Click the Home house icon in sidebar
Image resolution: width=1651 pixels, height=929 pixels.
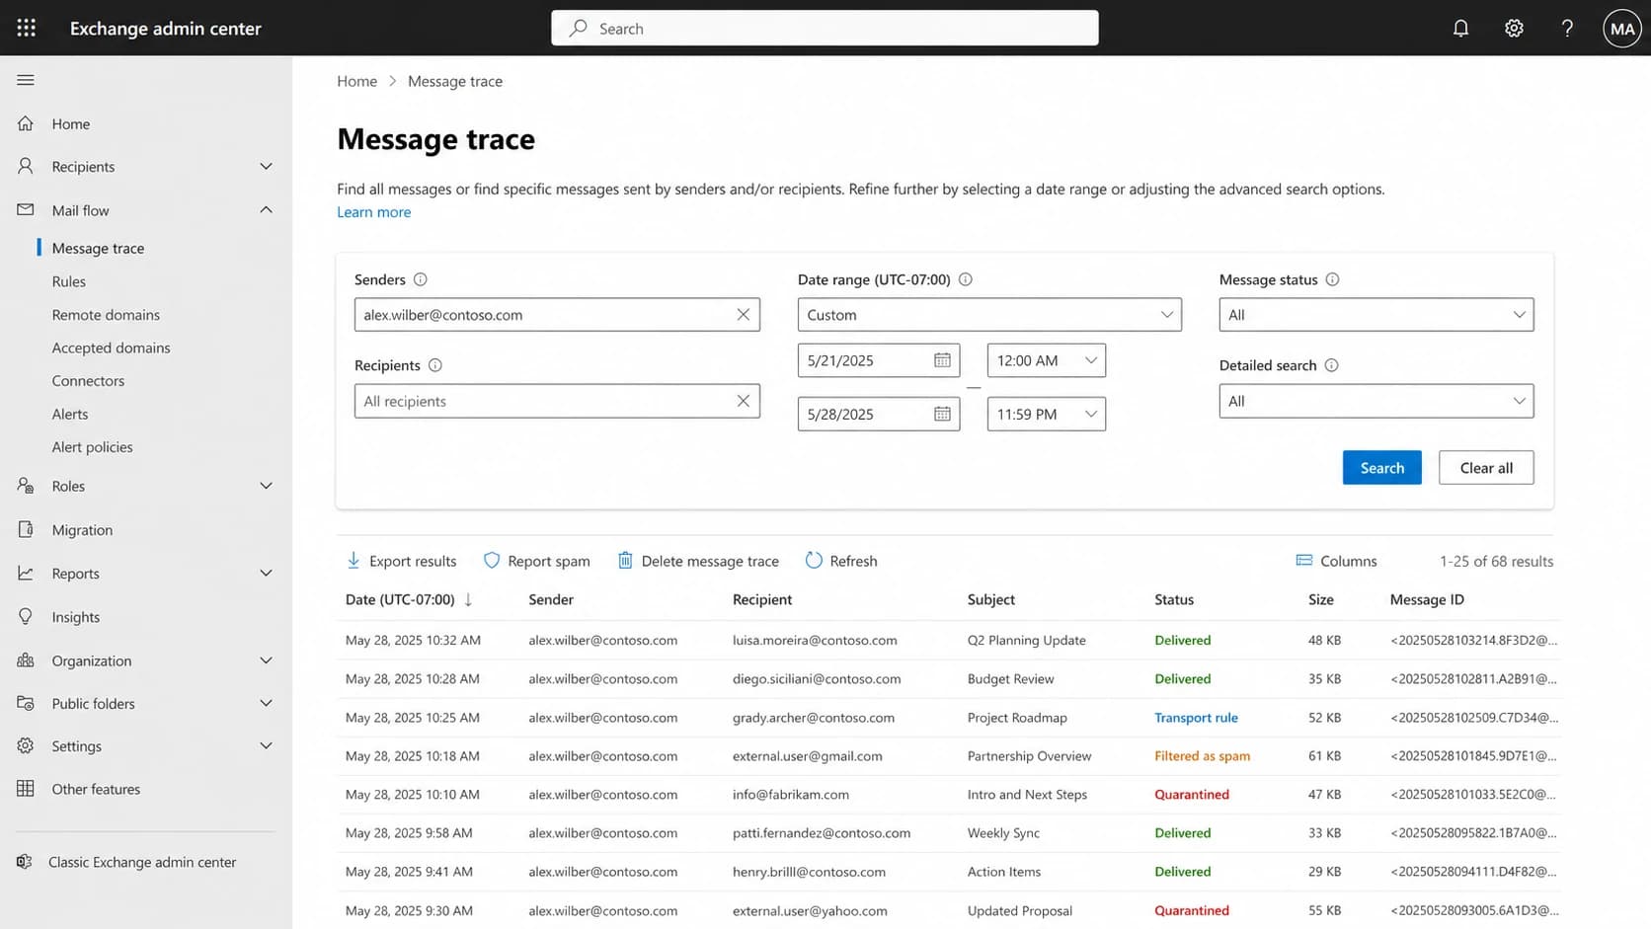26,123
